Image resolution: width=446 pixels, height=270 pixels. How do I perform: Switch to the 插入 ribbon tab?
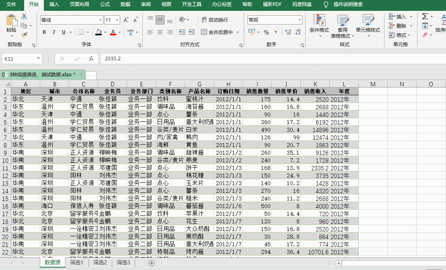54,5
